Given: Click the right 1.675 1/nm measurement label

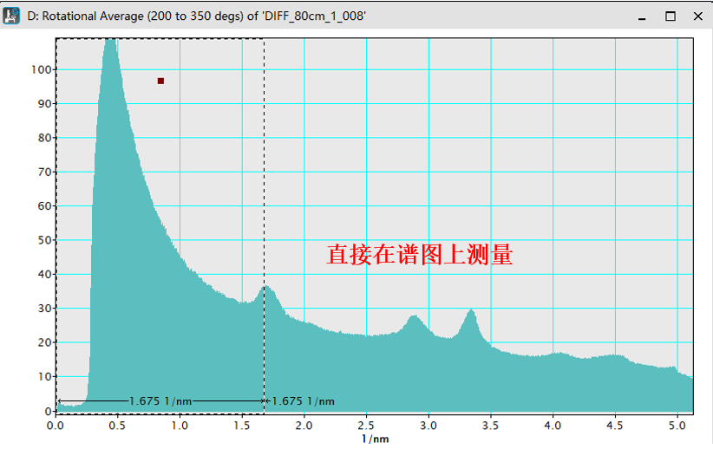Looking at the screenshot, I should [x=303, y=401].
